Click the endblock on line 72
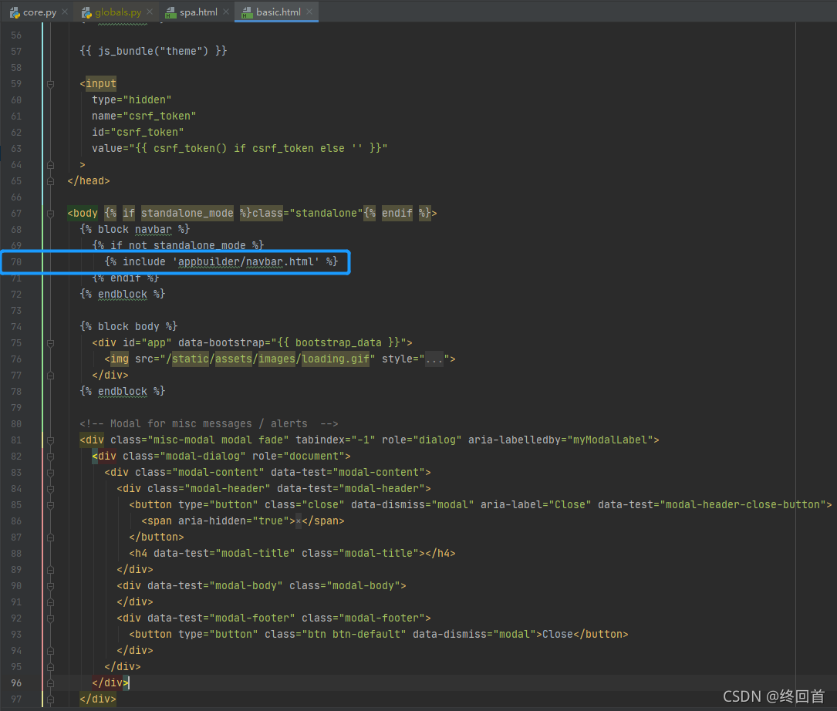 point(122,294)
